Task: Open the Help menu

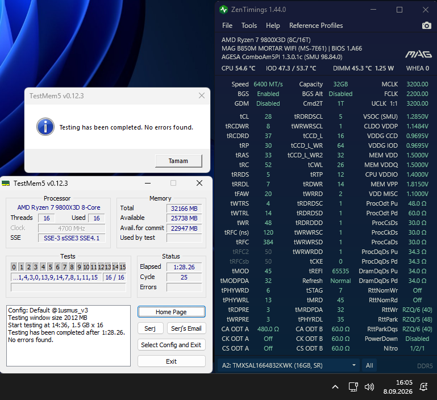Action: click(273, 26)
